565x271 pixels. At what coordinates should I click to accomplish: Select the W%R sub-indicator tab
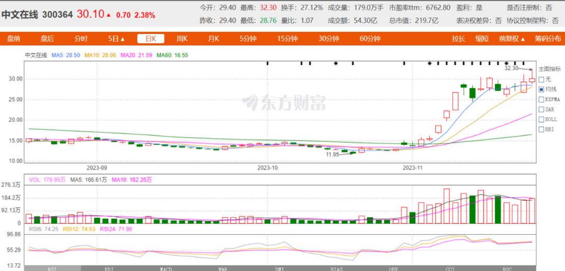click(x=222, y=268)
